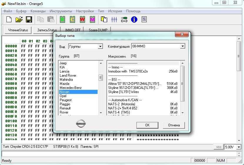
Task: Click the group list scroll down arrow
Action: 101,113
